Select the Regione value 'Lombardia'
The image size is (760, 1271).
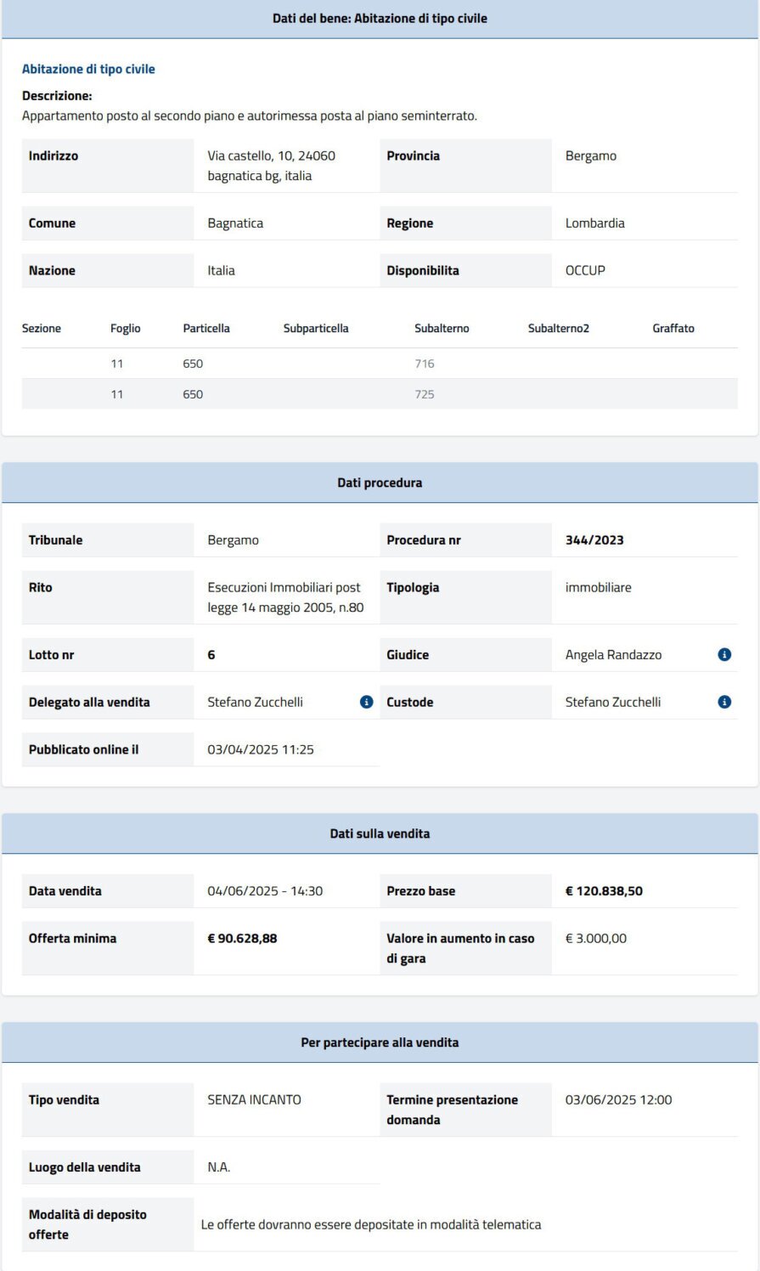click(595, 223)
